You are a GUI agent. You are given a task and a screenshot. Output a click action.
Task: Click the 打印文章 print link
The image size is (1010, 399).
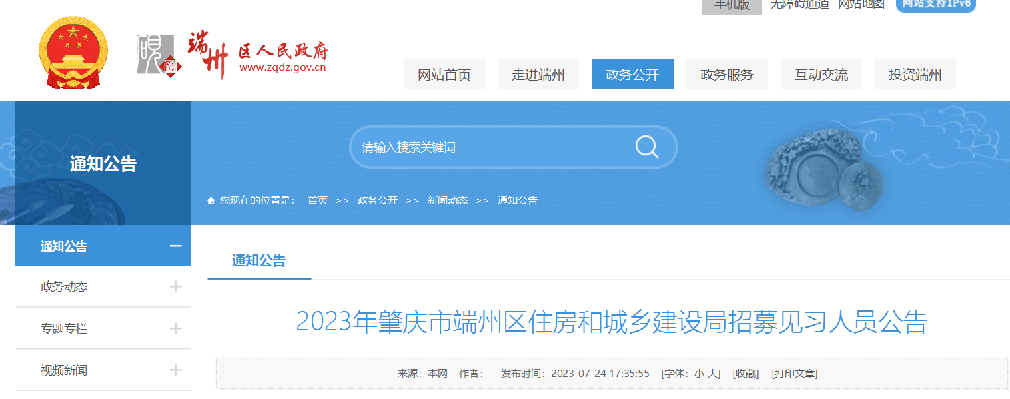tap(795, 374)
